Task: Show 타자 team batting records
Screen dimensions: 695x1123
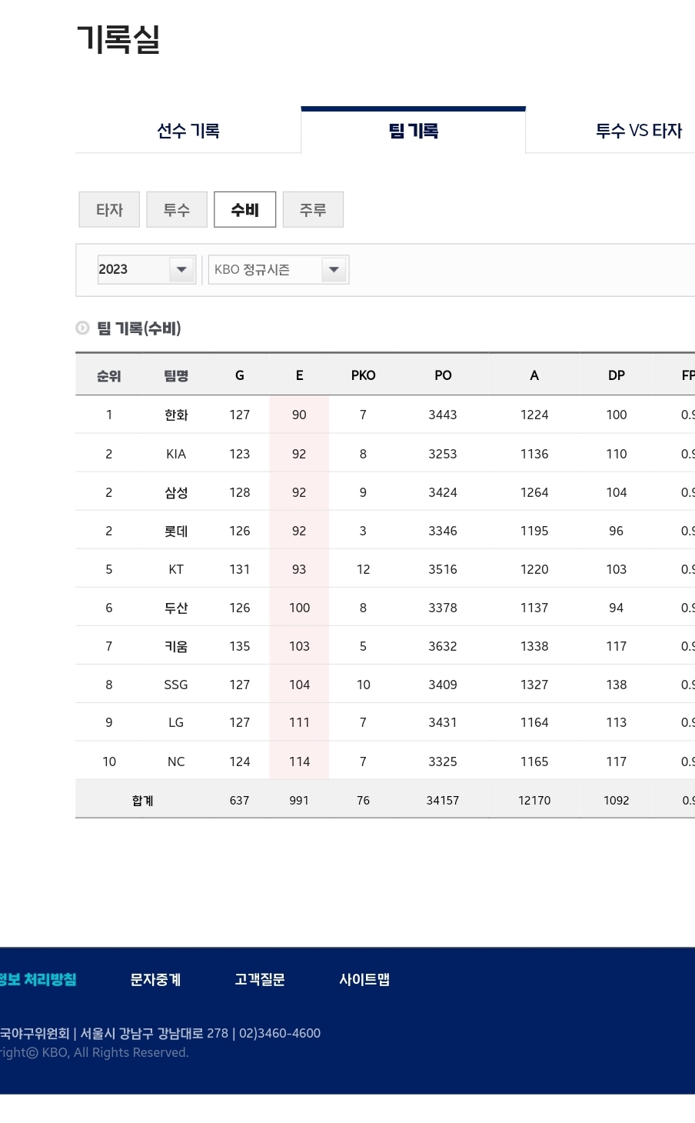Action: (109, 210)
